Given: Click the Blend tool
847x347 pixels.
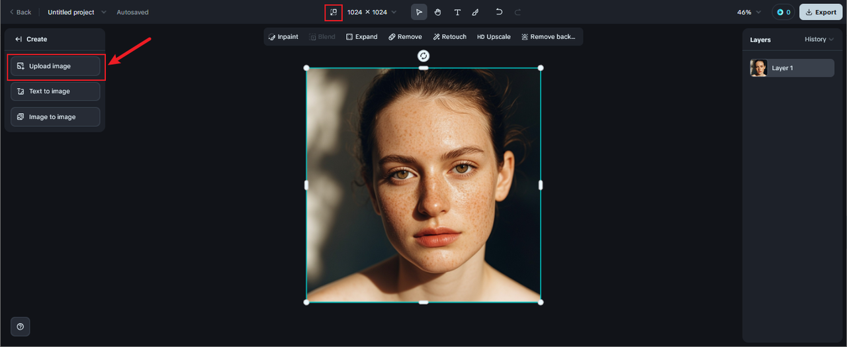Looking at the screenshot, I should point(322,36).
